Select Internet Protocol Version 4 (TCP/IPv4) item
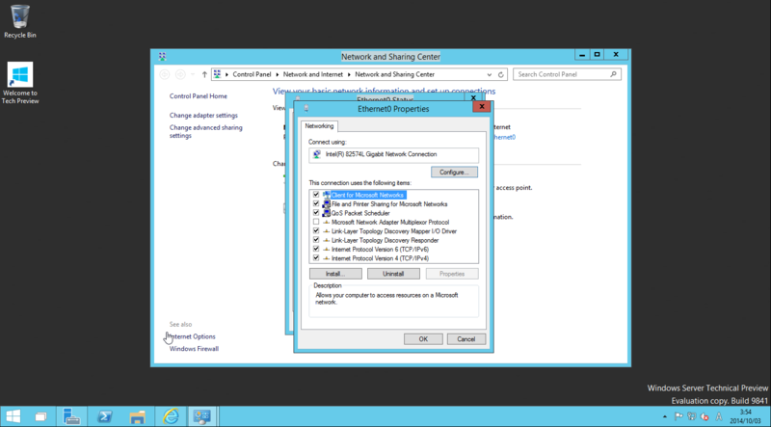This screenshot has height=427, width=771. [380, 258]
